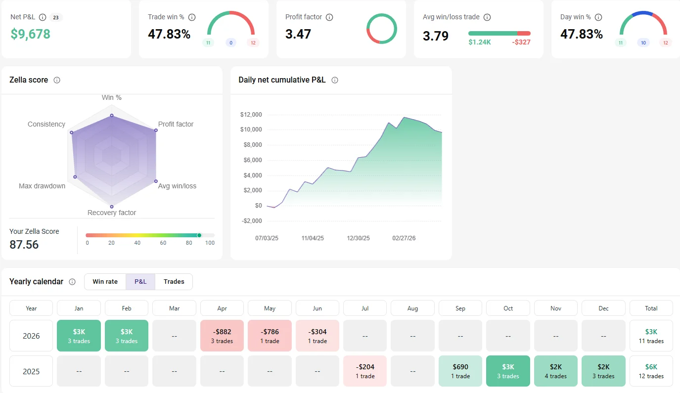Click the Trade win % gauge arc
Image resolution: width=680 pixels, height=393 pixels.
click(231, 22)
